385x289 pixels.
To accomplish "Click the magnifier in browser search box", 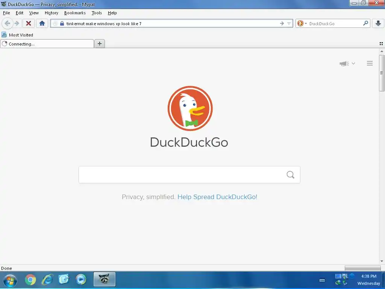I will (365, 23).
